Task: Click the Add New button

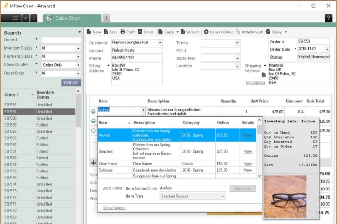Action: click(243, 188)
